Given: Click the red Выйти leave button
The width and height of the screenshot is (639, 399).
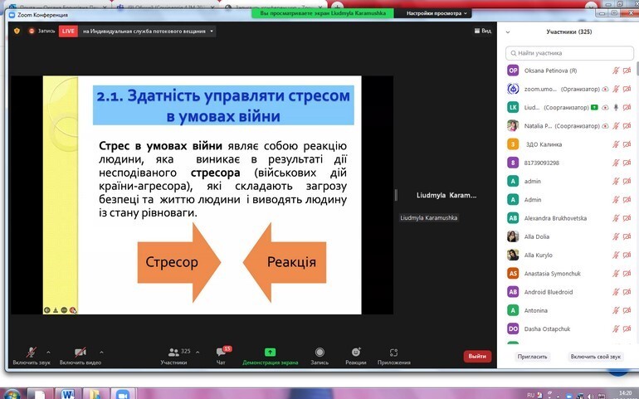Looking at the screenshot, I should coord(477,356).
